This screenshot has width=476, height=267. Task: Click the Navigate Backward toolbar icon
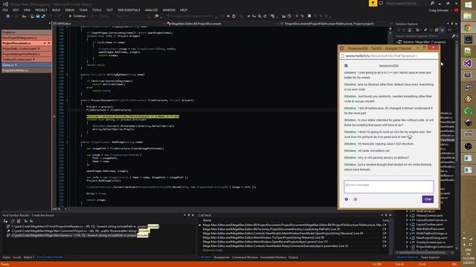pyautogui.click(x=7, y=16)
